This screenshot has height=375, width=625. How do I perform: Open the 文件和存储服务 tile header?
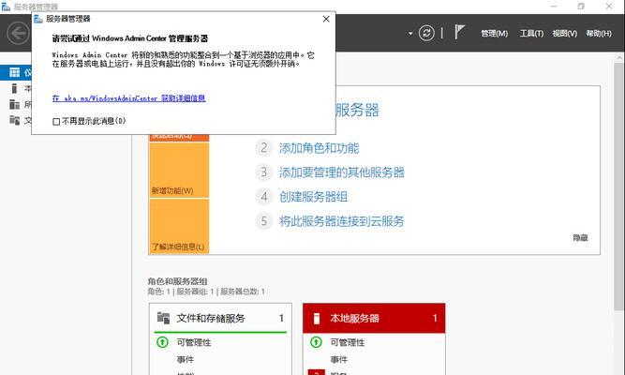pos(220,318)
